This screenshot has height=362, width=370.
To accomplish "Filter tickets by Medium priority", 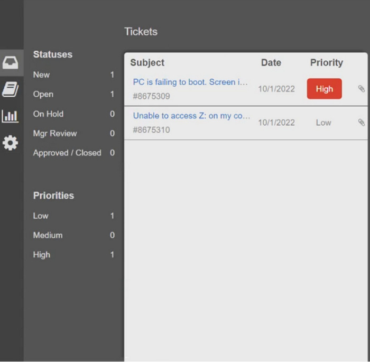I will click(74, 235).
